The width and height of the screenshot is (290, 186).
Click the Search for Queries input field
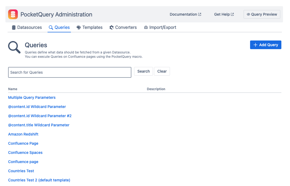tap(70, 72)
